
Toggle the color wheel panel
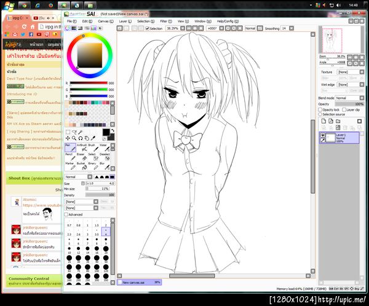[x=67, y=28]
